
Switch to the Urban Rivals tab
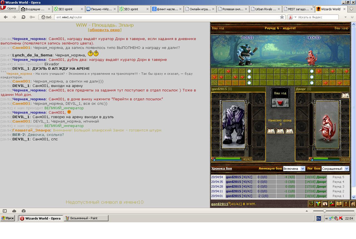[x=266, y=9]
